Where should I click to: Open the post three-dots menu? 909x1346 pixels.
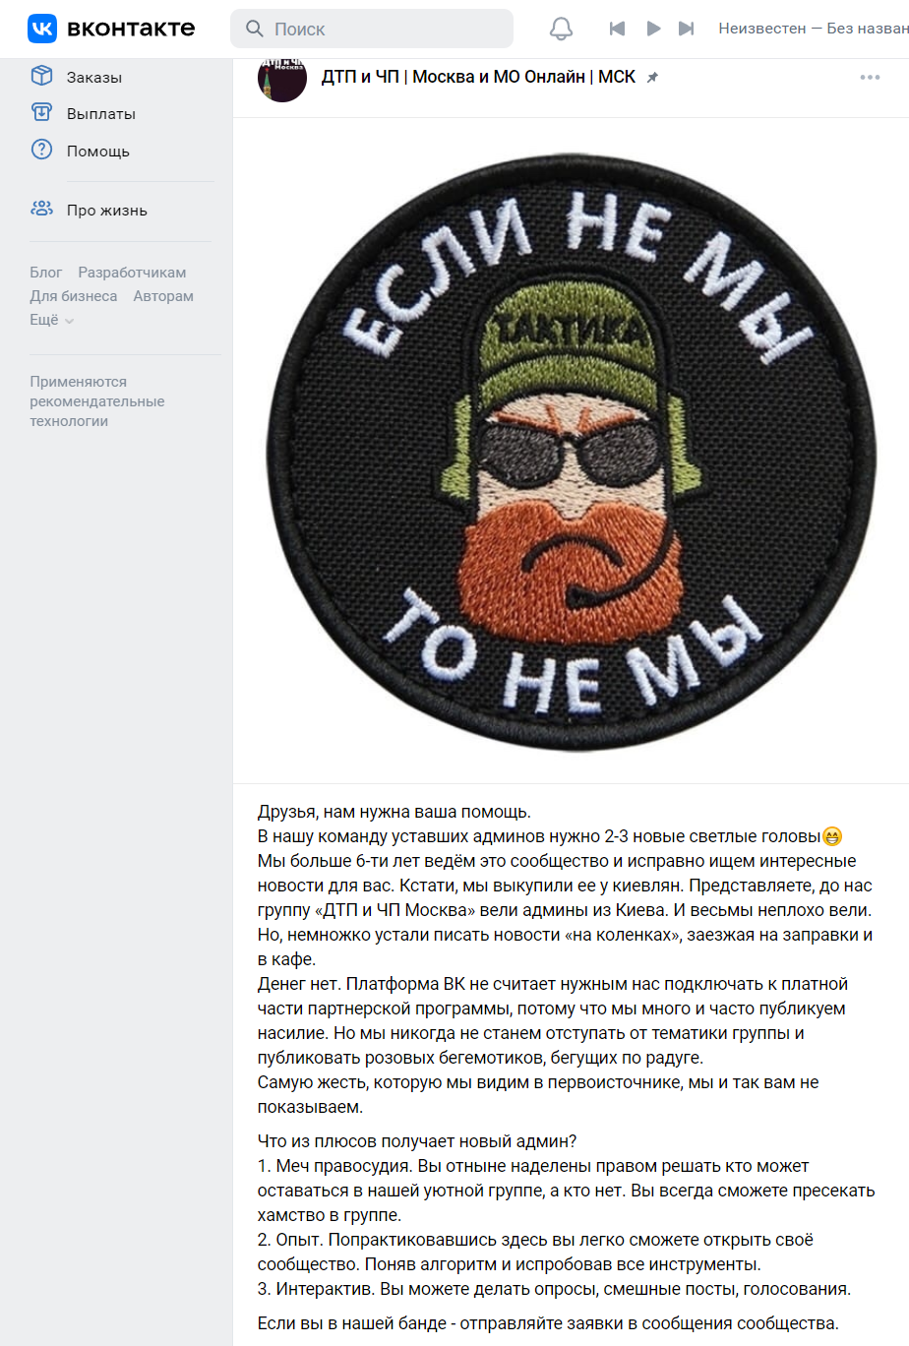(870, 77)
